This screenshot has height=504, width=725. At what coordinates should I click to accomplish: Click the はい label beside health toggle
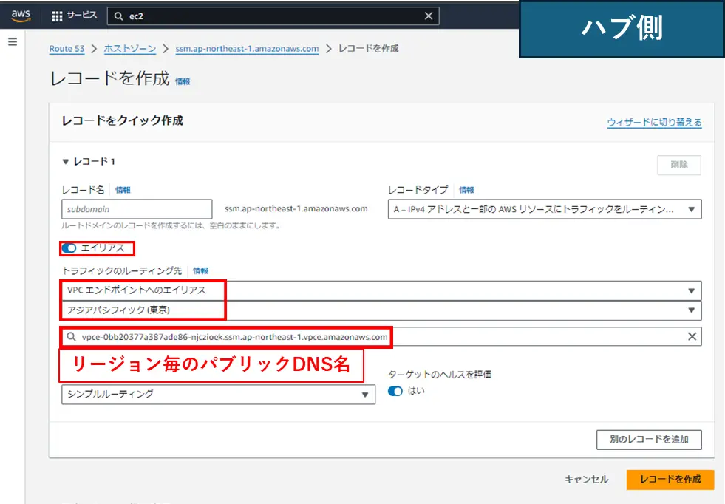416,391
